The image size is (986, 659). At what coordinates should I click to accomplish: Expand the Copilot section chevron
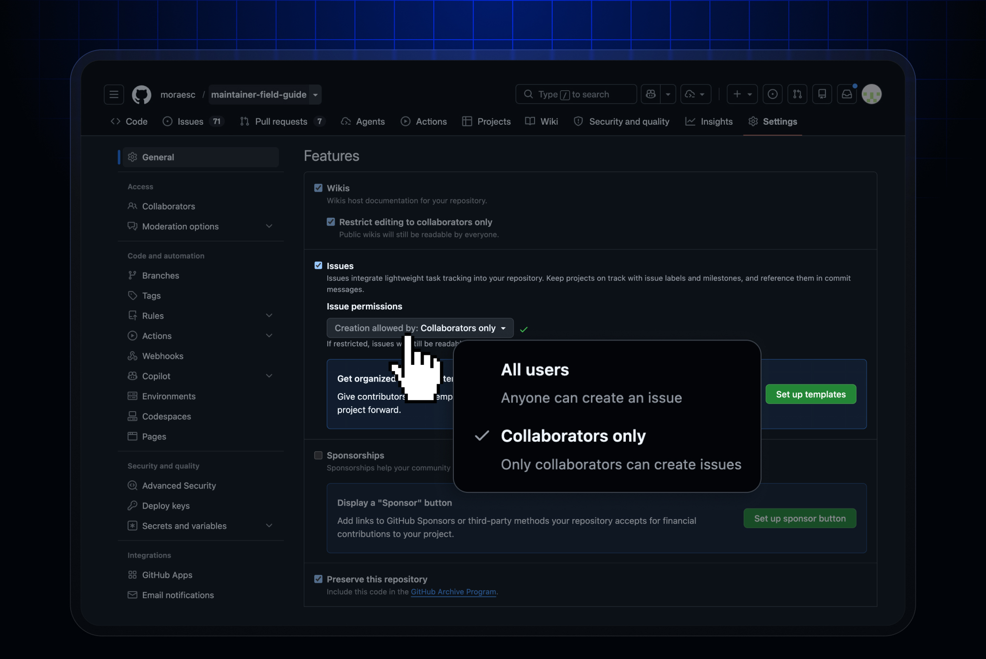coord(269,376)
